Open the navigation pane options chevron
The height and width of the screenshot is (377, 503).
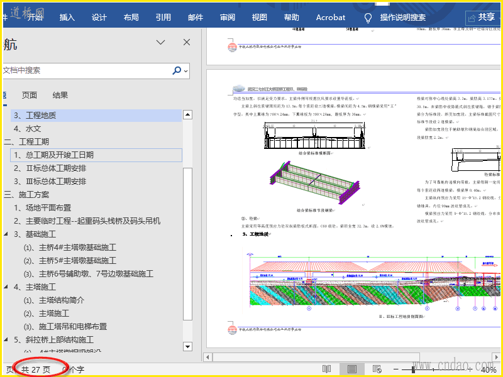(160, 42)
